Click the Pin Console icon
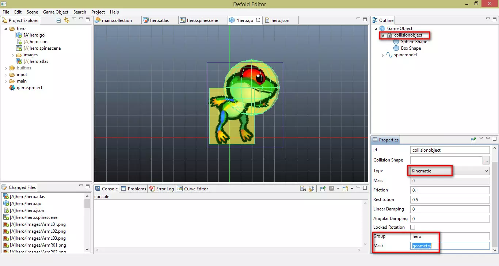Screen dimensions: 499x266 click(x=323, y=189)
